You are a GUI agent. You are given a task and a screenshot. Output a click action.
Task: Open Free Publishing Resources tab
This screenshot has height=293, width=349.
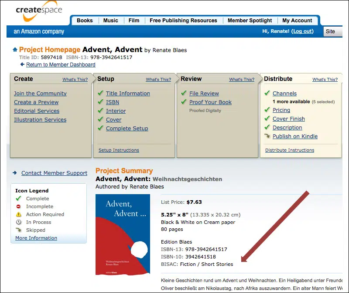[183, 21]
